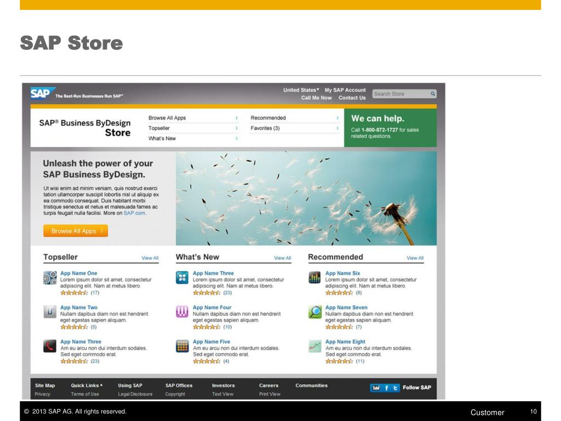
Task: Click Site Map in footer
Action: point(45,385)
